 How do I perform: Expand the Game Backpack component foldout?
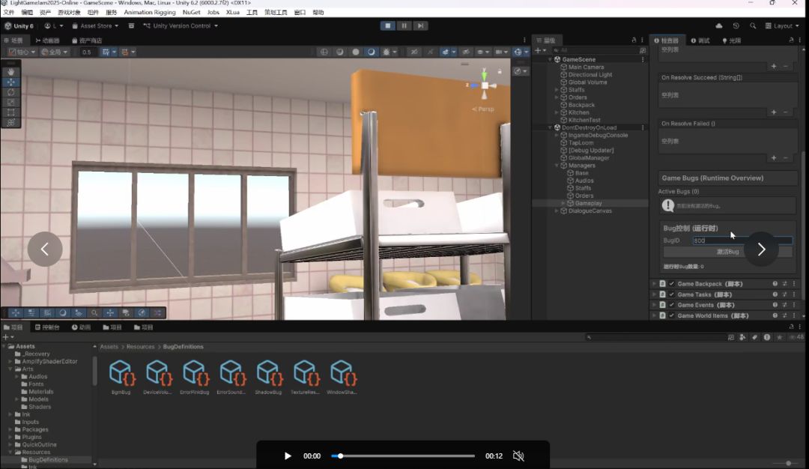pyautogui.click(x=654, y=284)
